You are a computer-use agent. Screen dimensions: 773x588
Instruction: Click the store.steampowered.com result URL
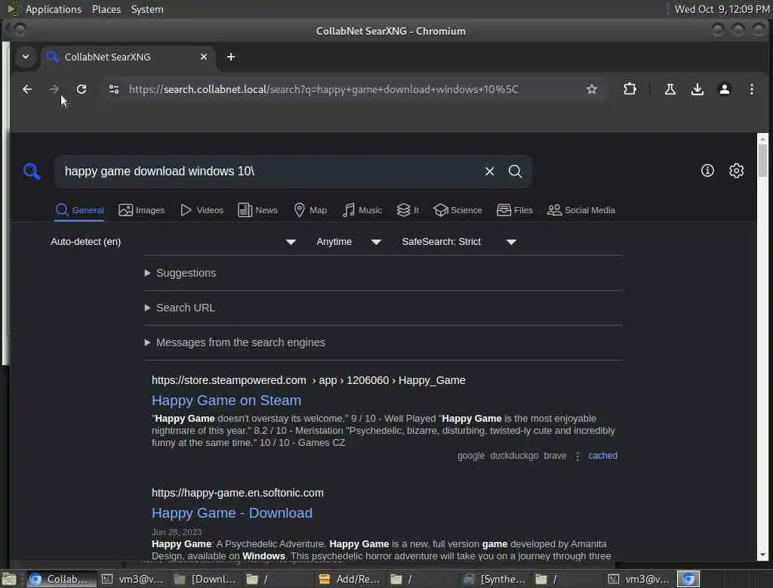click(x=308, y=380)
